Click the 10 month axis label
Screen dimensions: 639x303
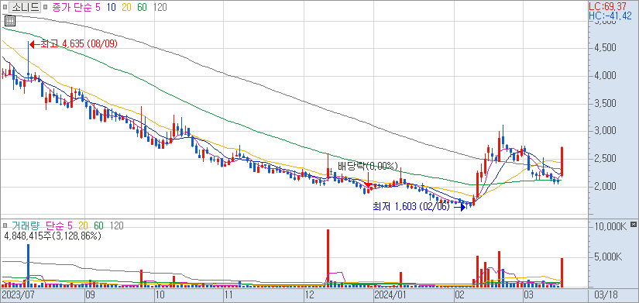[160, 294]
